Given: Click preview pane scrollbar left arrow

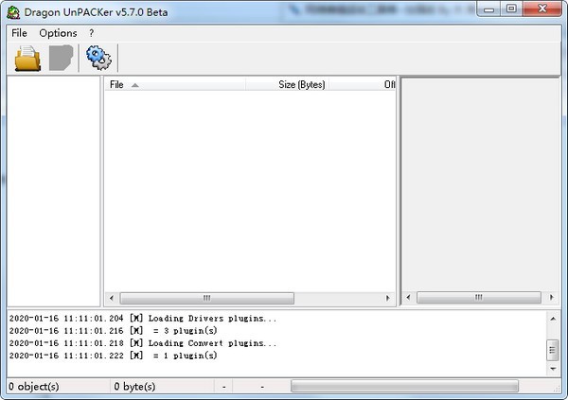Looking at the screenshot, I should tap(408, 298).
